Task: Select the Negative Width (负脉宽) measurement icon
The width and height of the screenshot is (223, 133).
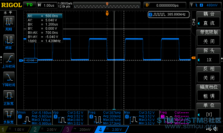Action: point(9,114)
